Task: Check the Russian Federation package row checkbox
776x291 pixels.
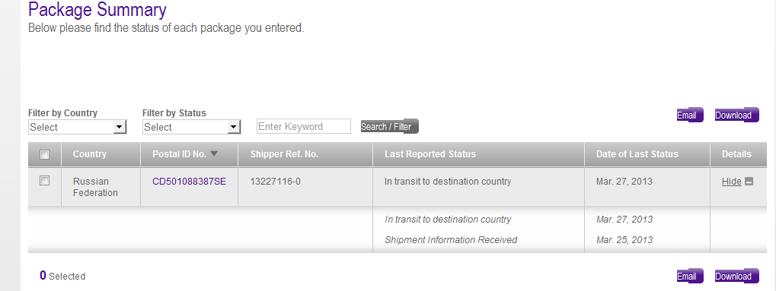Action: tap(44, 181)
